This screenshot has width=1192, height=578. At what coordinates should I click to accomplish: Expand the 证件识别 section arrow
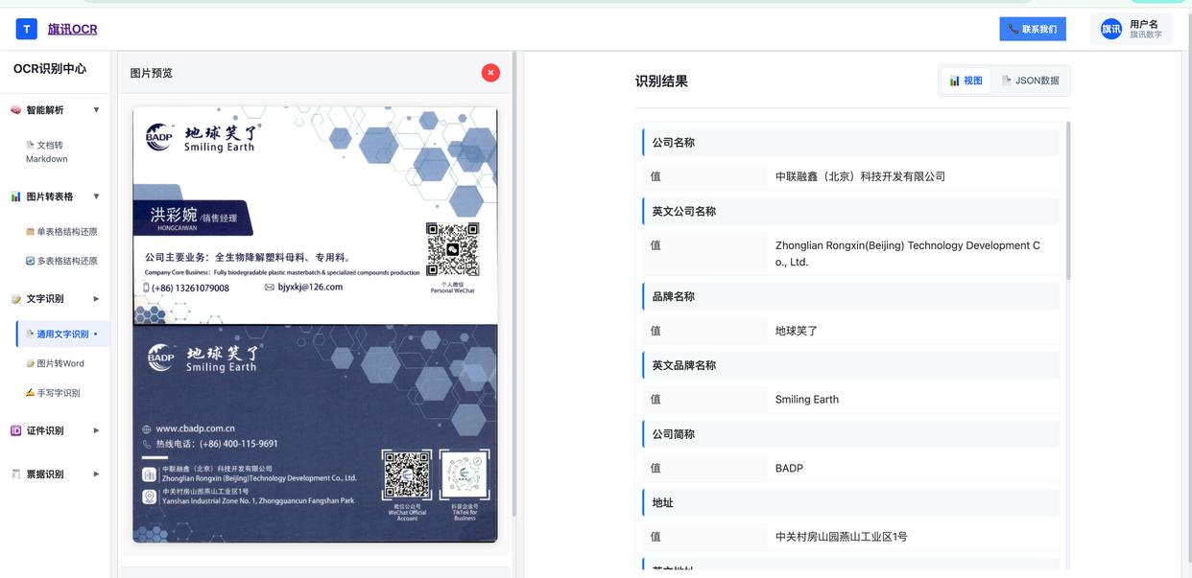point(96,430)
